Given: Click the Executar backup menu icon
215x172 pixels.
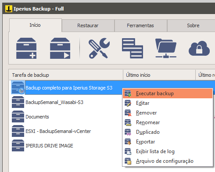Looking at the screenshot, I should (x=128, y=93).
